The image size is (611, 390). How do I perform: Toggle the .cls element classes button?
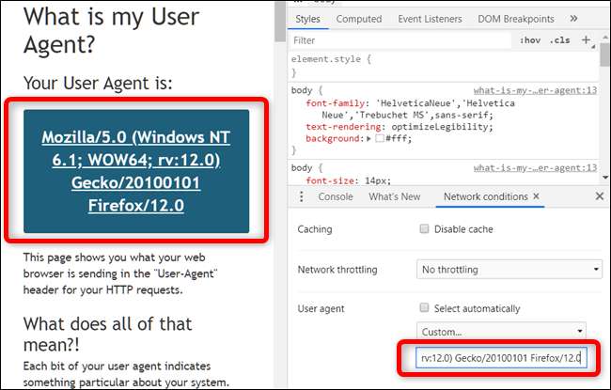(559, 40)
